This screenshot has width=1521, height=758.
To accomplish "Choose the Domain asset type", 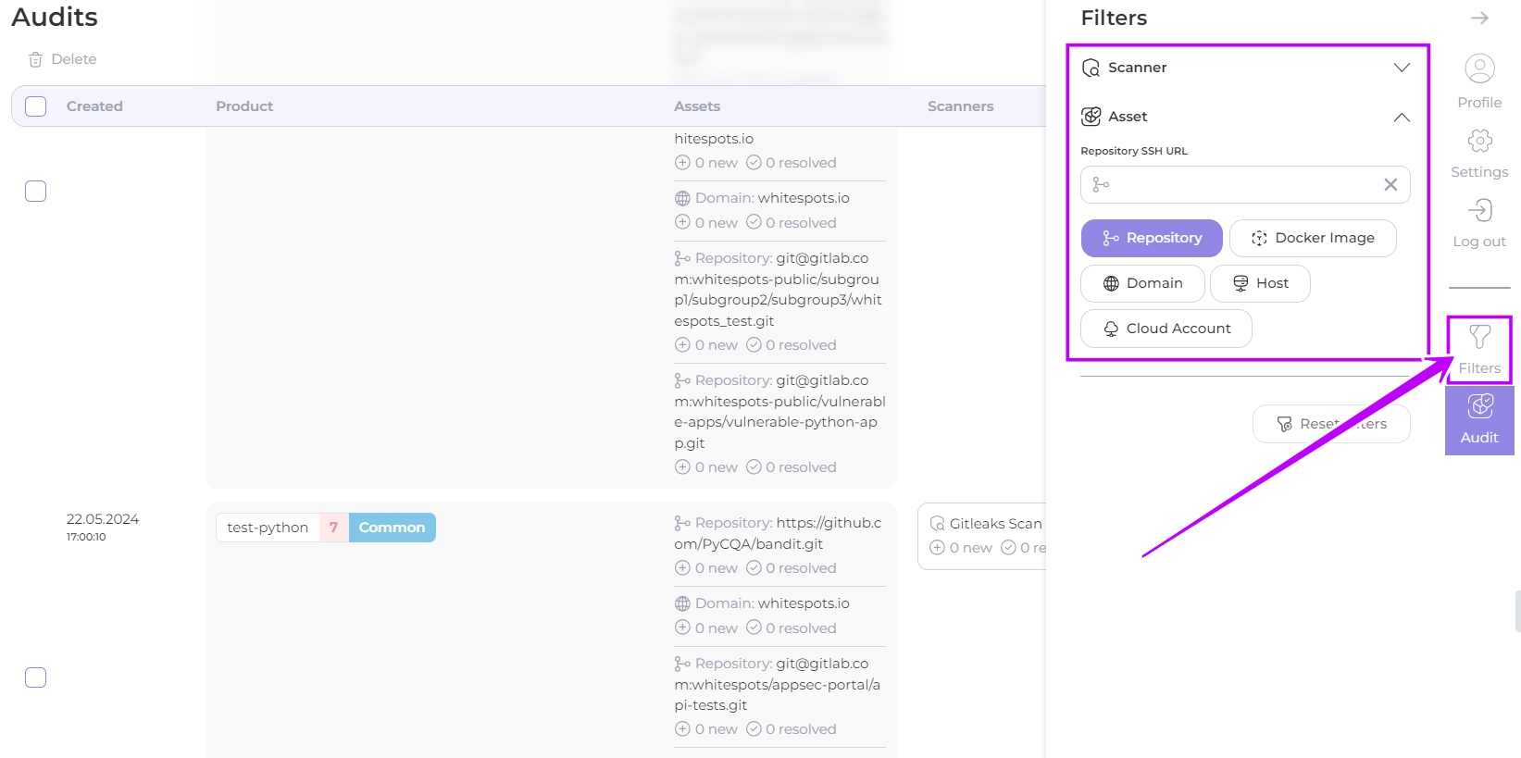I will point(1142,284).
